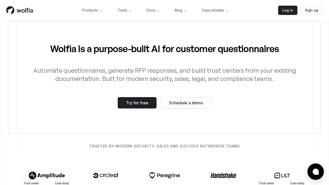Open LILT's Trust center tag
The height and width of the screenshot is (185, 329).
pos(266,183)
